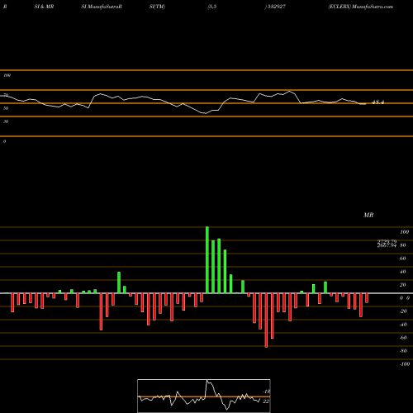Click the SI MunafaSutraR header text
Image resolution: width=413 pixels, height=413 pixels.
[102, 7]
